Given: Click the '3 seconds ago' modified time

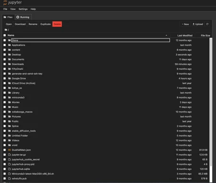Looking at the screenshot, I should pos(183,55).
